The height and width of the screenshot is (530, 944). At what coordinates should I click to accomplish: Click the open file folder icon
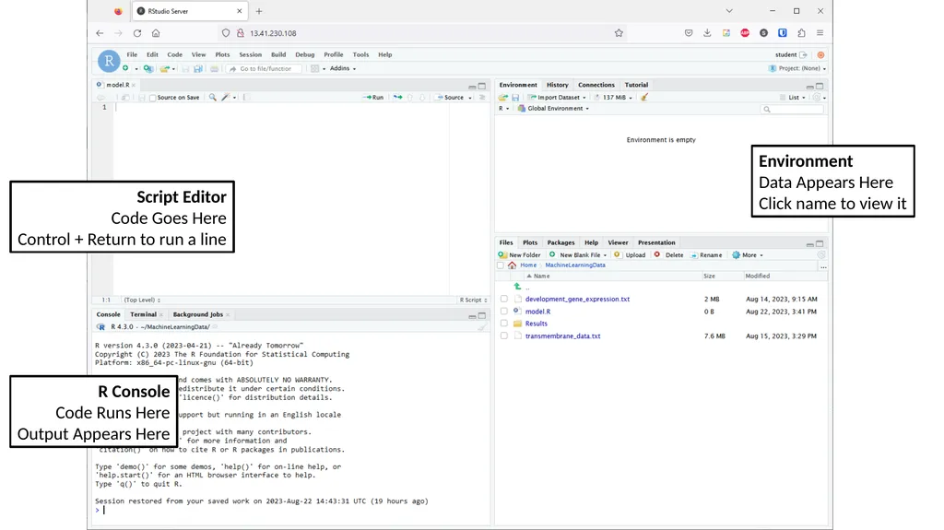tap(164, 68)
